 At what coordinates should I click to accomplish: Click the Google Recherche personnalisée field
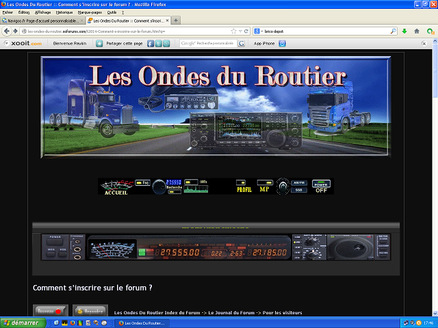[x=208, y=43]
